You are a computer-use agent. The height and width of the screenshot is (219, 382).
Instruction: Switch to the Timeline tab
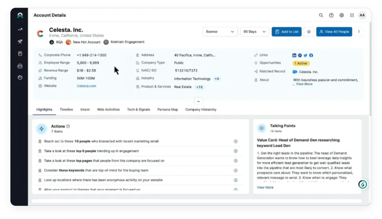[66, 109]
